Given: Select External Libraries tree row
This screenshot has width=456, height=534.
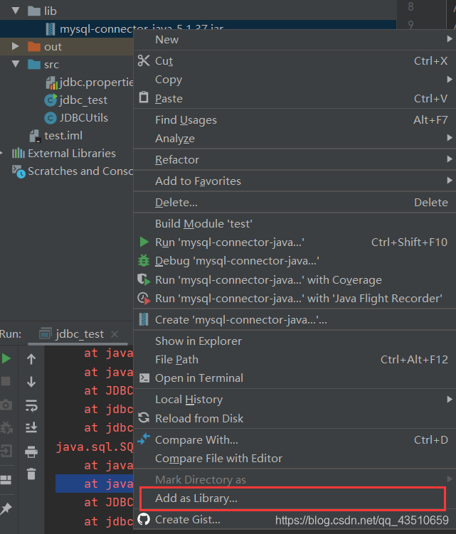Looking at the screenshot, I should [x=66, y=154].
